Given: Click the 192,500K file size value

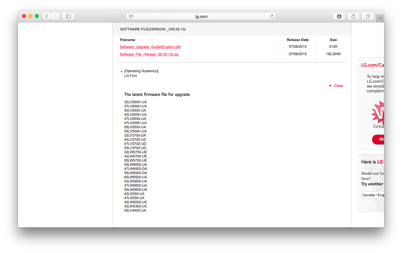Looking at the screenshot, I should (x=333, y=54).
